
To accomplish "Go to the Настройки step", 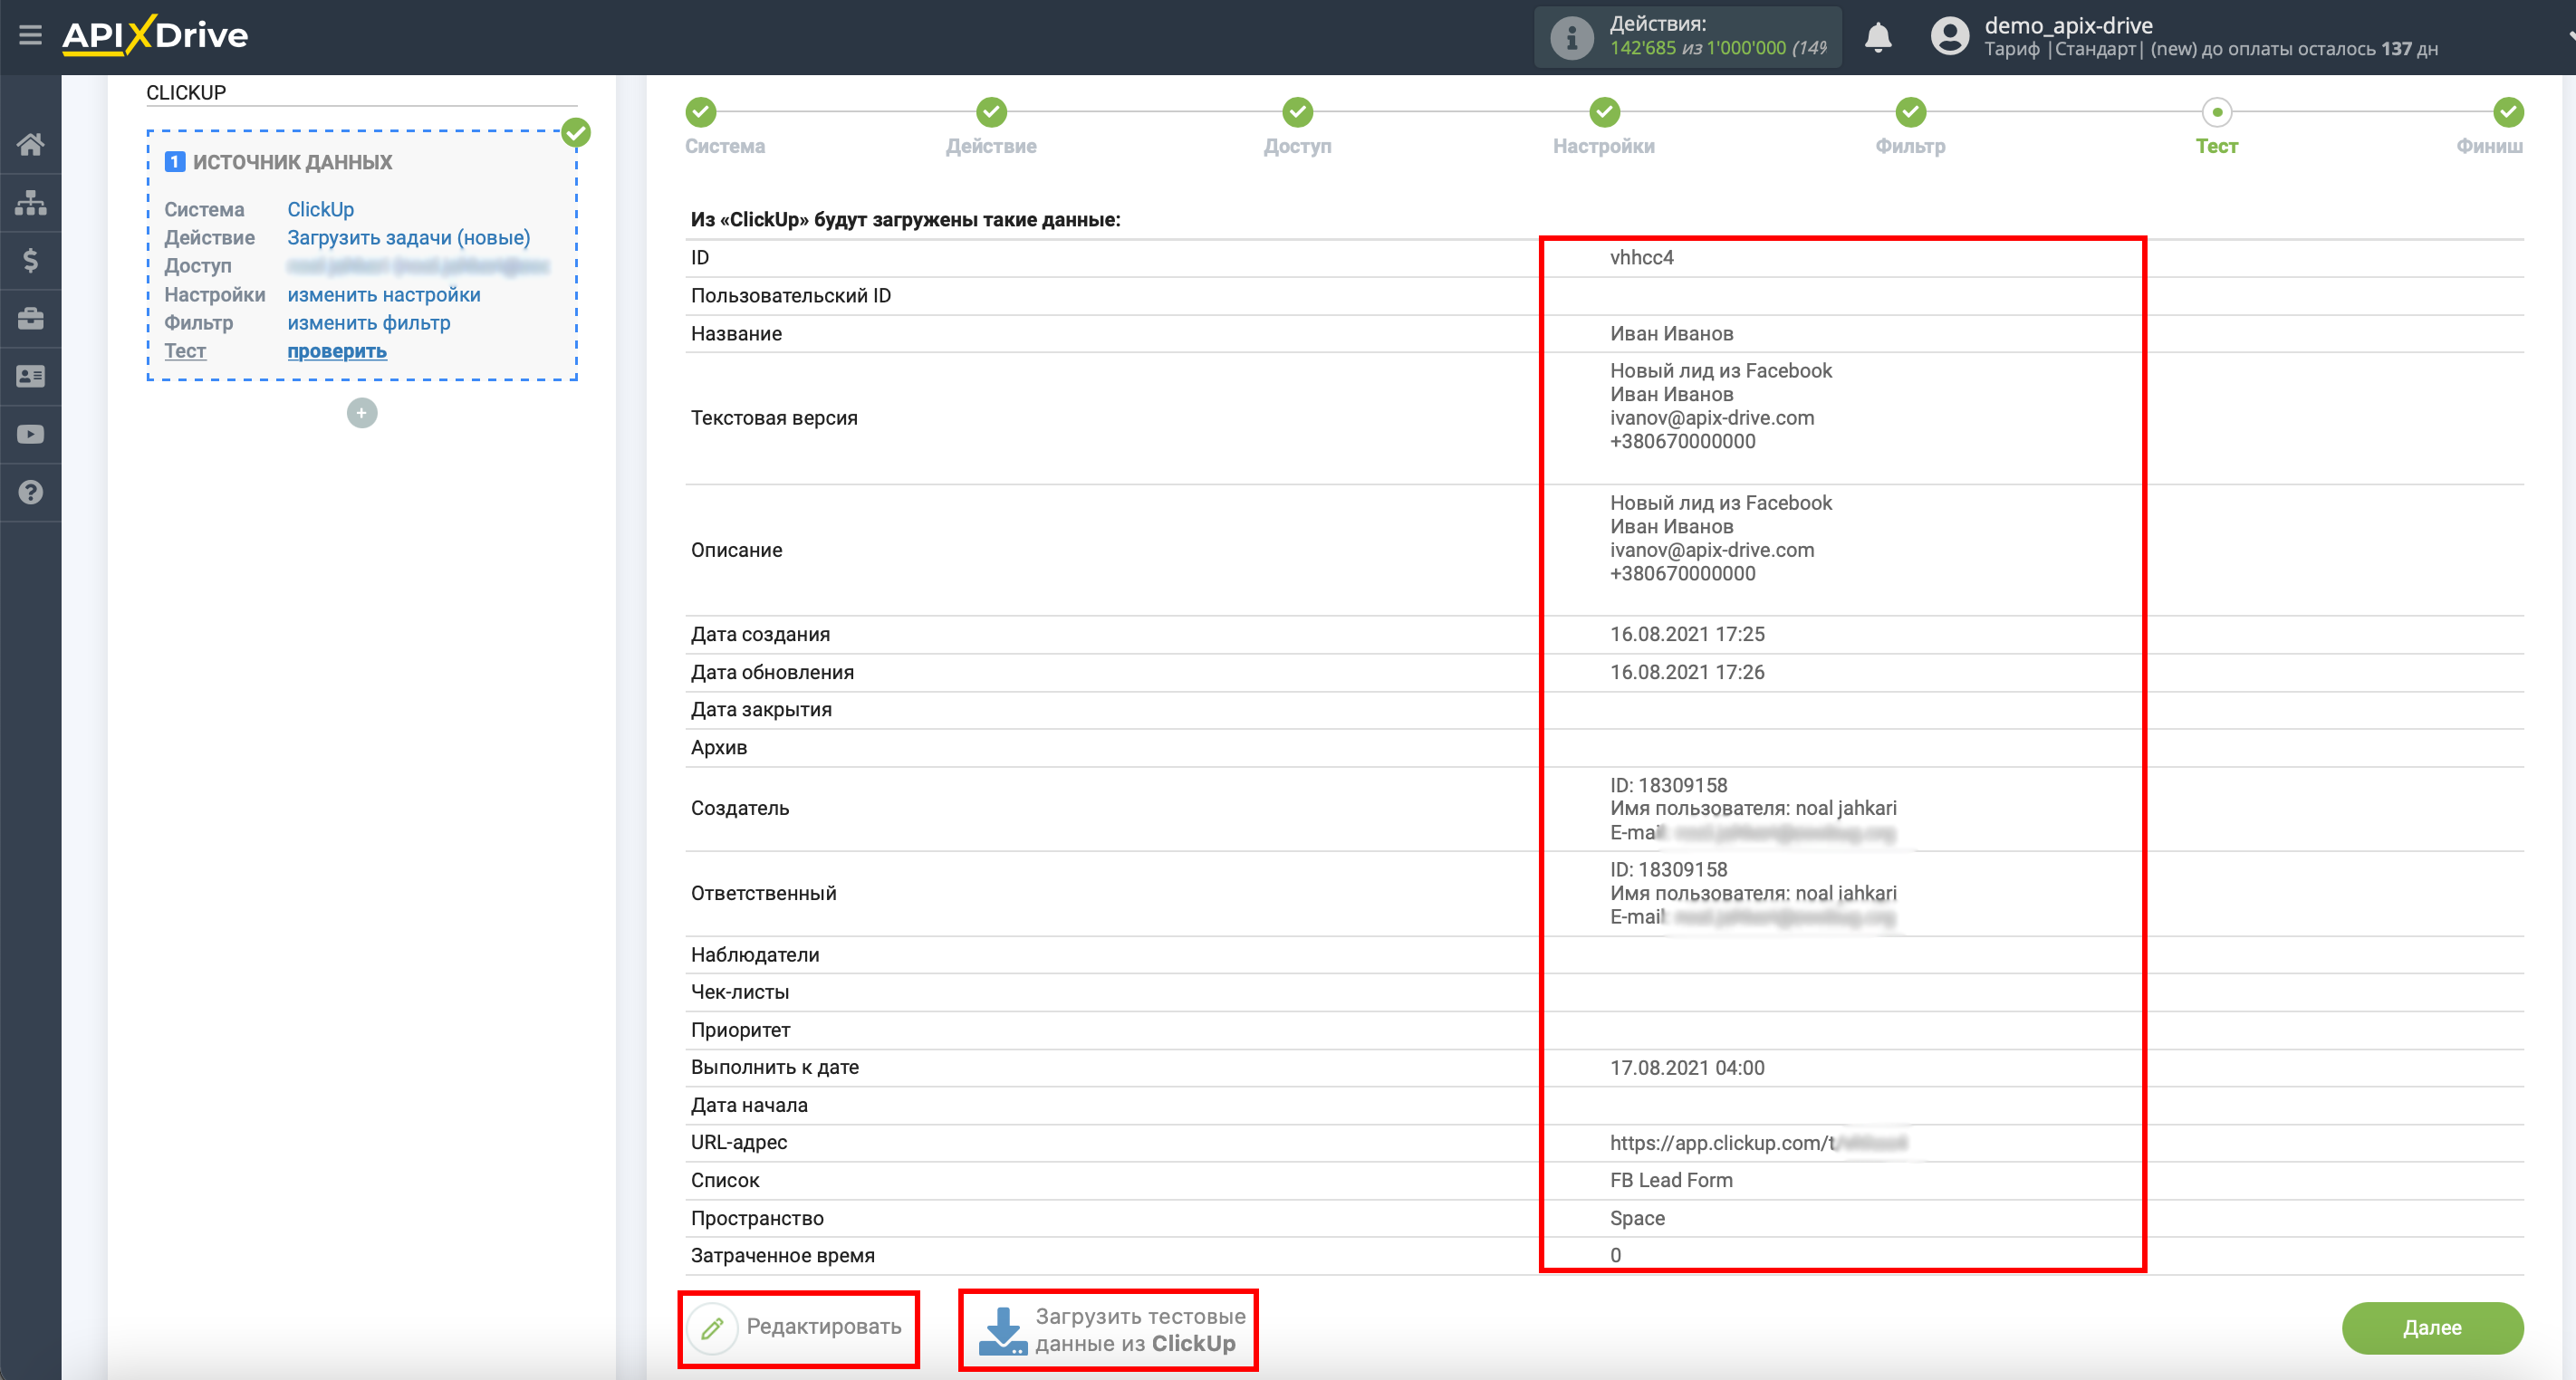I will coord(1604,126).
